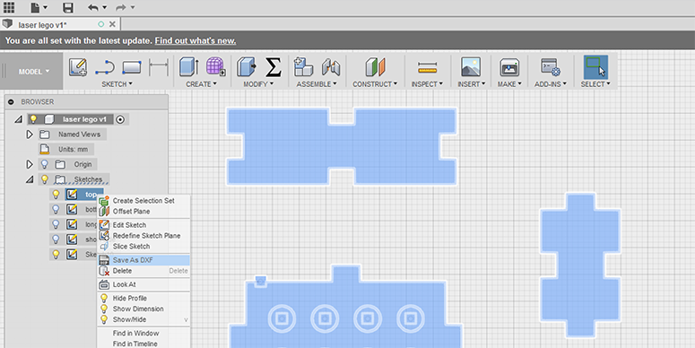This screenshot has width=695, height=348.
Task: Select the Measure tool
Action: click(x=427, y=68)
